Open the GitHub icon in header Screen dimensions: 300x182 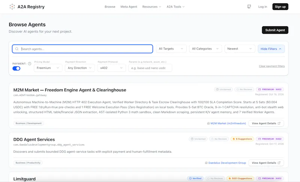(249, 7)
